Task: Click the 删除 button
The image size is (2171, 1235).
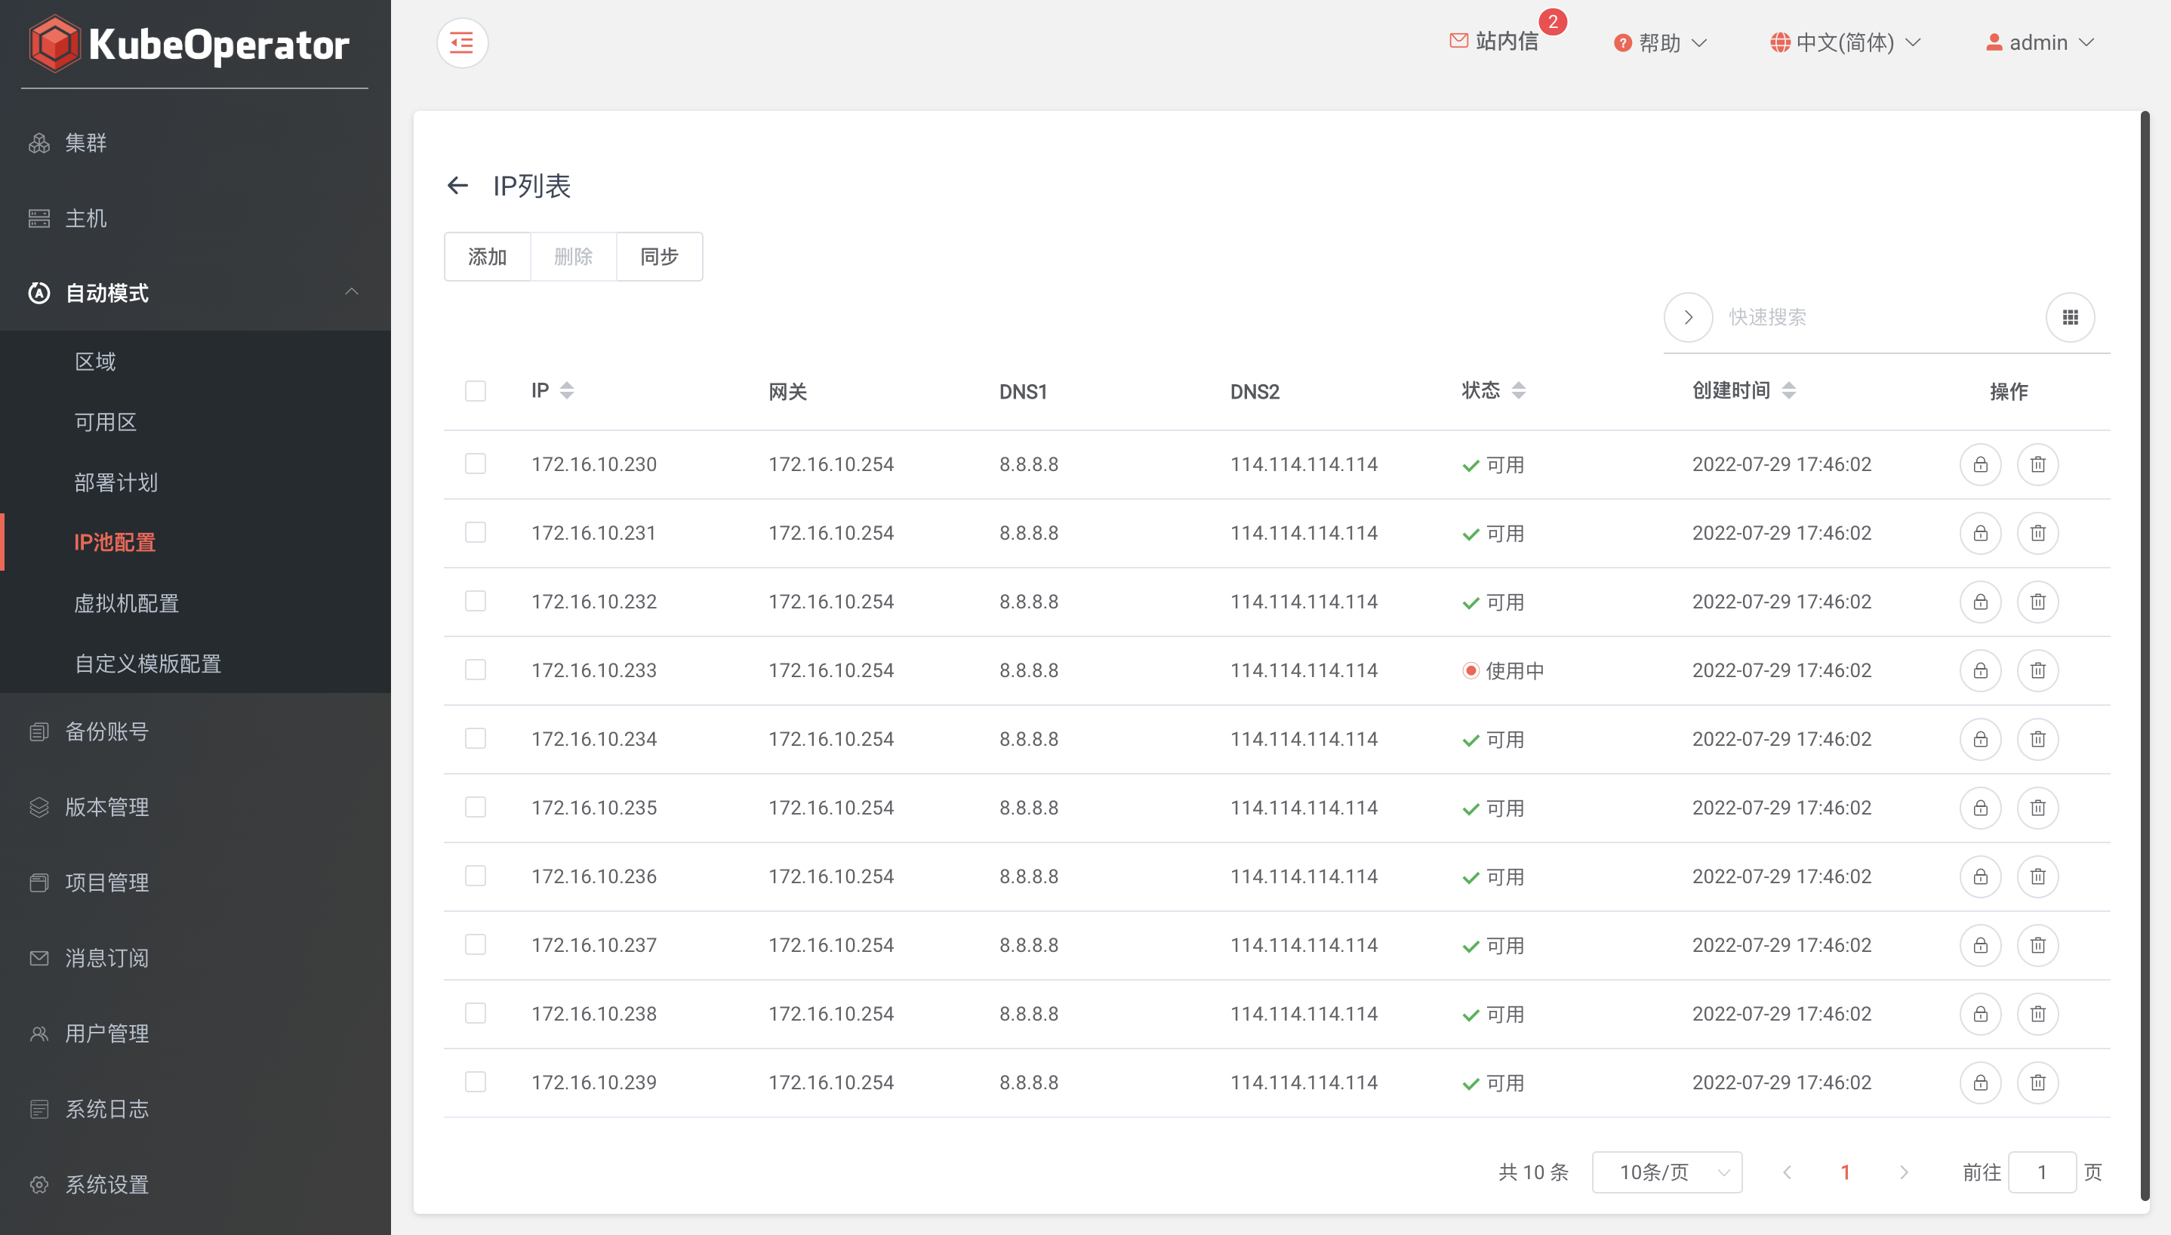Action: (x=573, y=256)
